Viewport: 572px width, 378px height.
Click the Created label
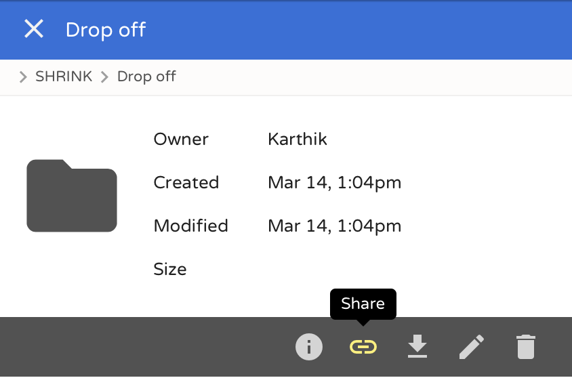click(186, 183)
